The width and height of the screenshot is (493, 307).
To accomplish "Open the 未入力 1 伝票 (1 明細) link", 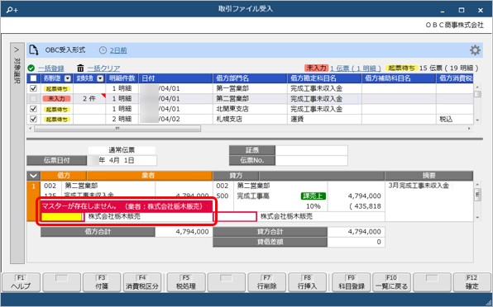I will coord(356,68).
